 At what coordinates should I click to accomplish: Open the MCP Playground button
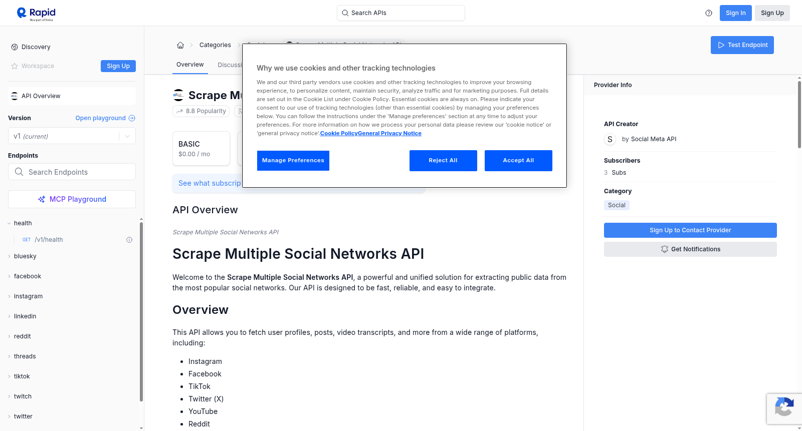(72, 199)
